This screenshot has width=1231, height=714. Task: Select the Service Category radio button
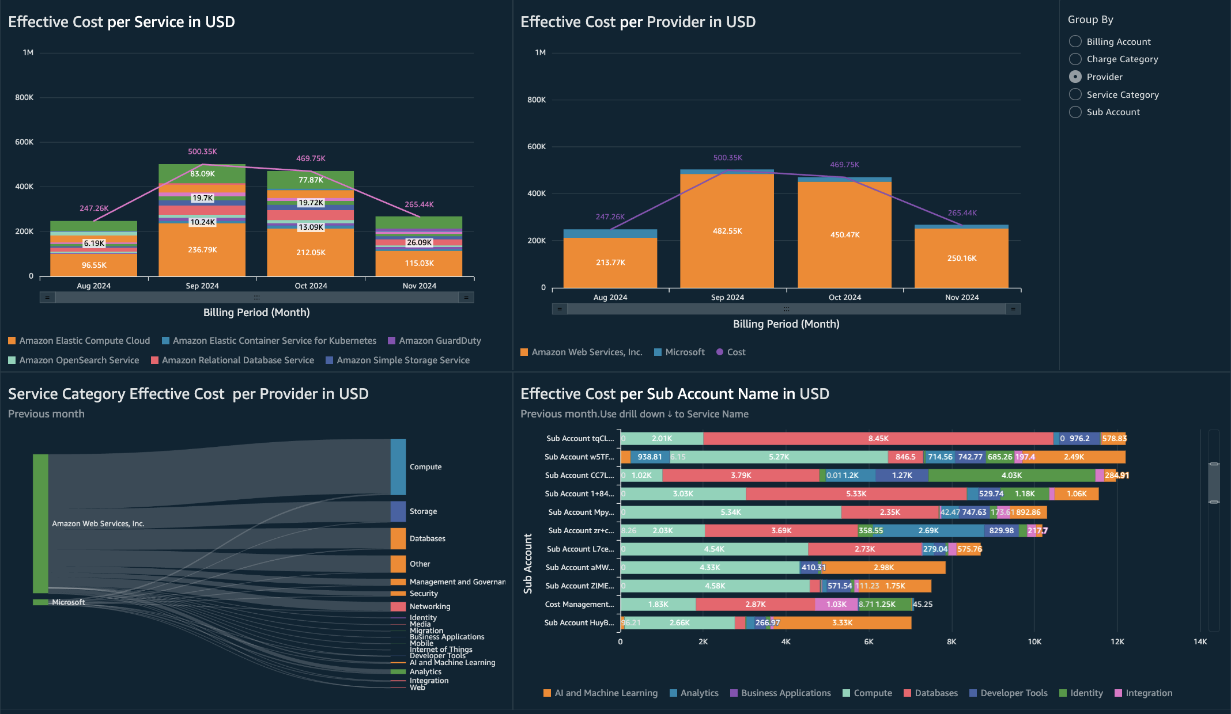(1075, 94)
